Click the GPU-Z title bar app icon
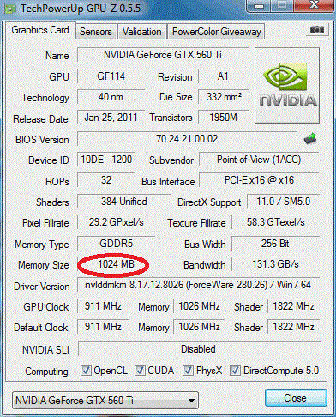The image size is (336, 417). 9,9
